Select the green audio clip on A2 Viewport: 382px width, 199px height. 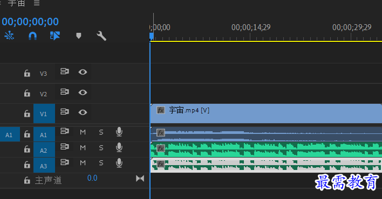click(267, 150)
